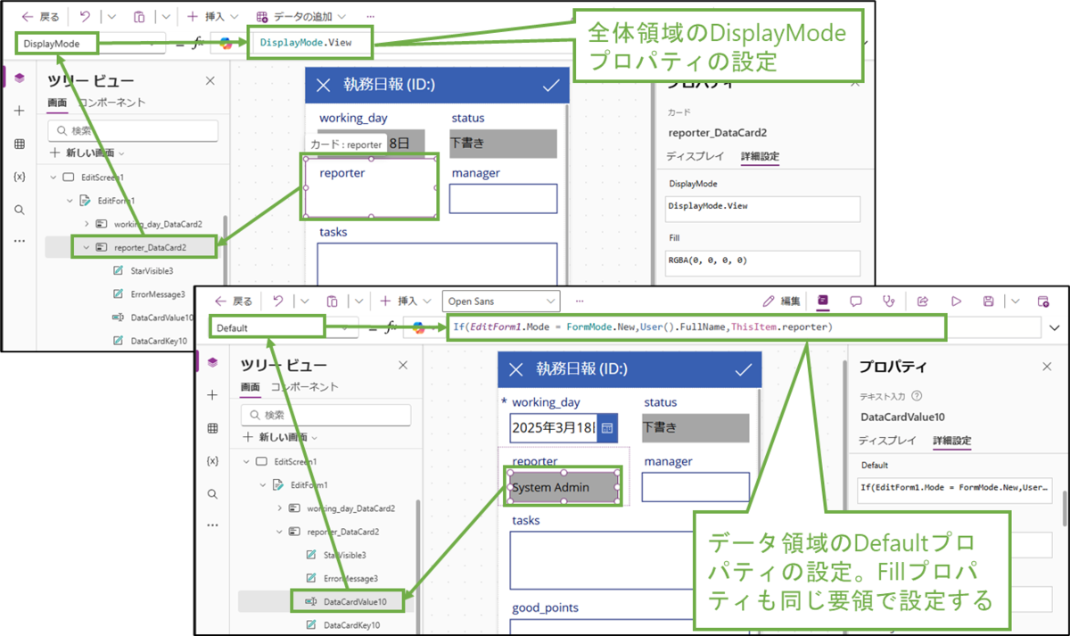This screenshot has width=1070, height=636.
Task: Close the front window's プロパティ panel
Action: 1047,367
